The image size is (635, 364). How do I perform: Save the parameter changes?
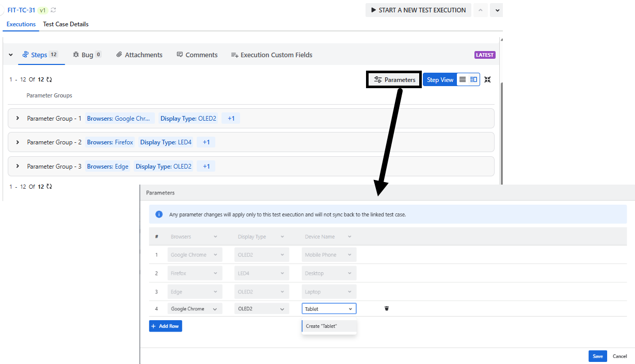point(597,356)
